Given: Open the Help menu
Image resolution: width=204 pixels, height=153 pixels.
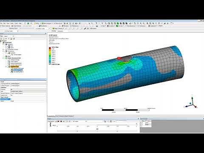Looking at the screenshot, I should (x=20, y=23).
